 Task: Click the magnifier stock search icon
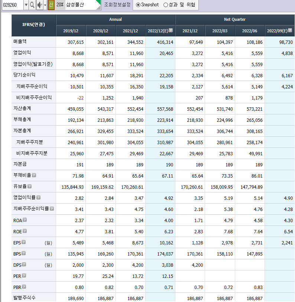click(x=32, y=5)
